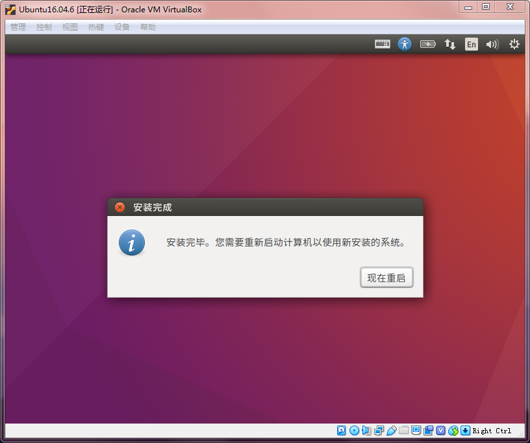Click the hard disk activity icon in status bar

(342, 431)
